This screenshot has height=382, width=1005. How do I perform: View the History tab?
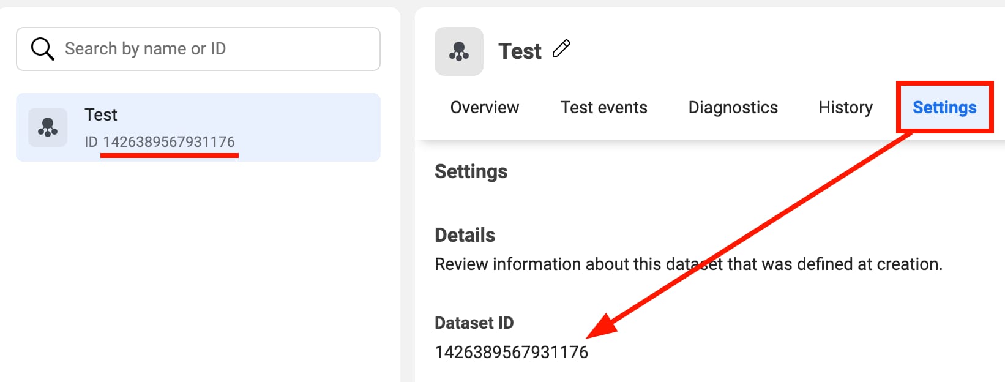click(x=845, y=107)
